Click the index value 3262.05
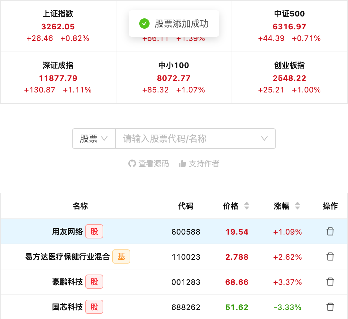Image resolution: width=348 pixels, height=319 pixels. [58, 27]
